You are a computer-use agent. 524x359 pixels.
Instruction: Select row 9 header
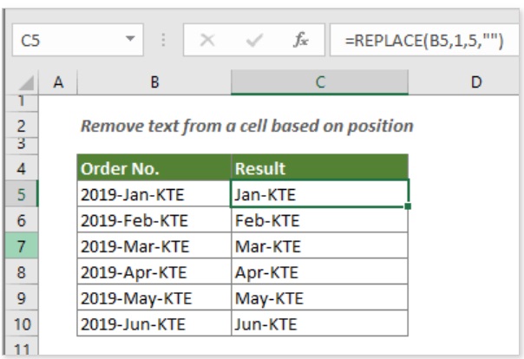coord(22,298)
